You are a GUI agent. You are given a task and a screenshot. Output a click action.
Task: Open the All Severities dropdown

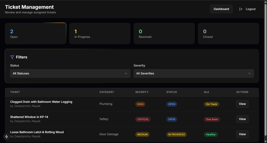coord(193,73)
